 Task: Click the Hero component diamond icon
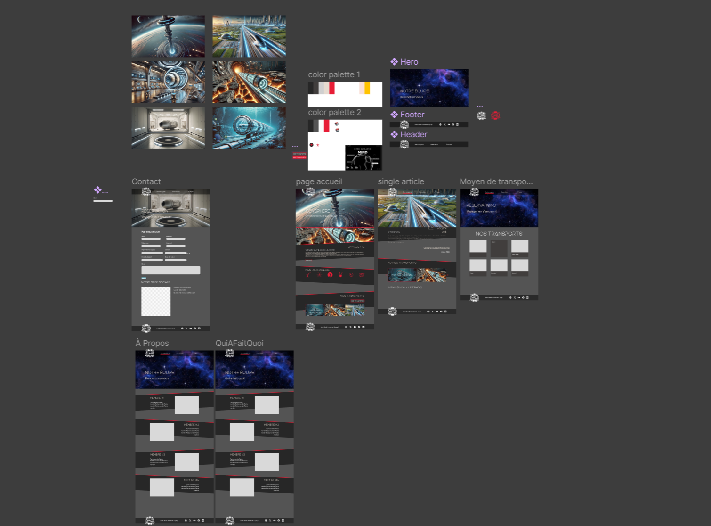pos(394,62)
